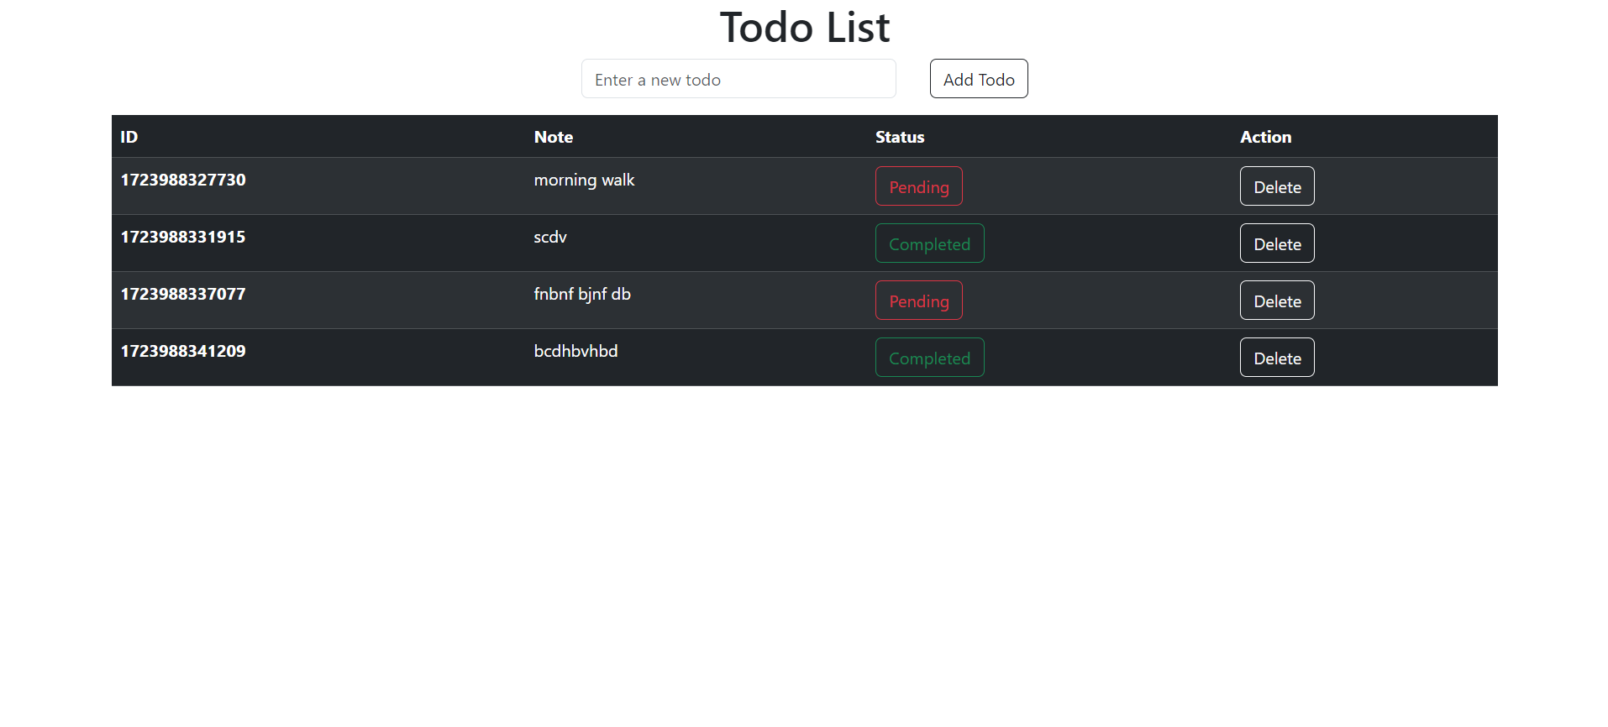This screenshot has width=1608, height=727.
Task: Delete the fnbnf bjnf db todo
Action: tap(1277, 301)
